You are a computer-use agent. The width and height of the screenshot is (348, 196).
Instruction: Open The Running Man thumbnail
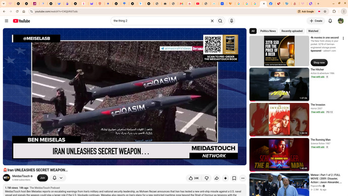point(279,155)
